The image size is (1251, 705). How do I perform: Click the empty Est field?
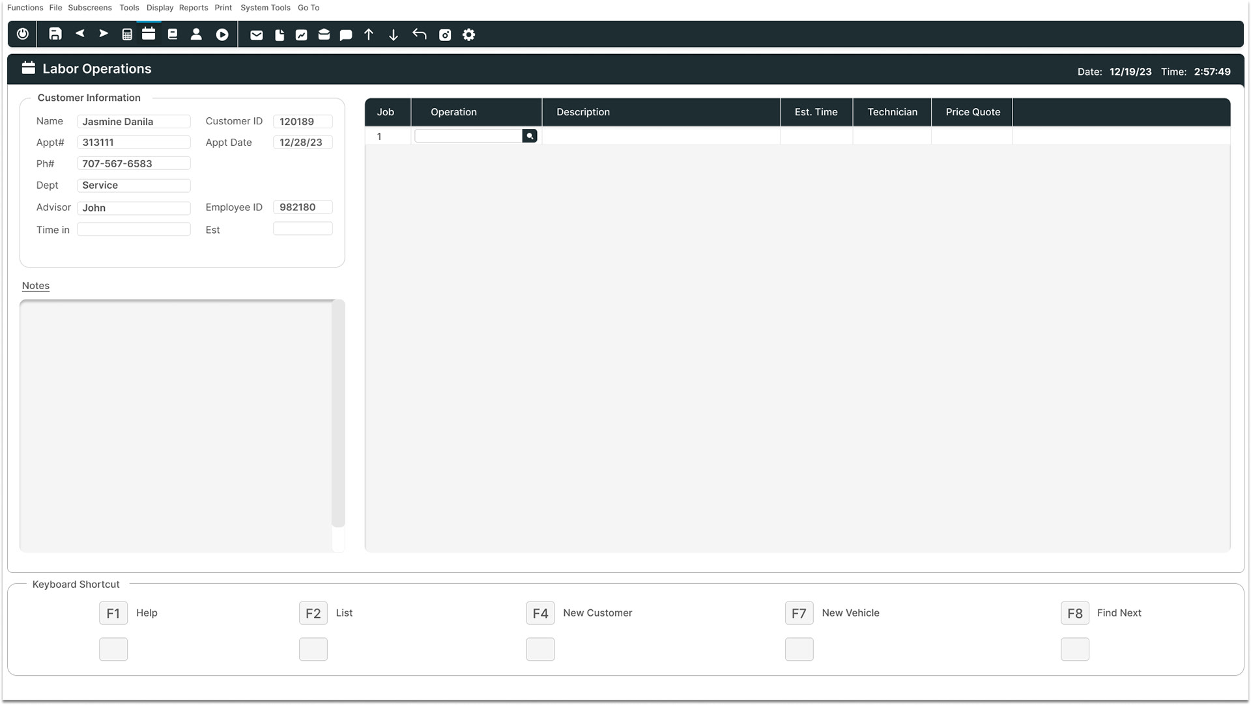point(303,228)
